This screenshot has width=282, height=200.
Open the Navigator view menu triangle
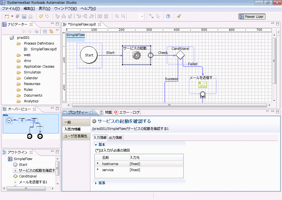coord(57,30)
